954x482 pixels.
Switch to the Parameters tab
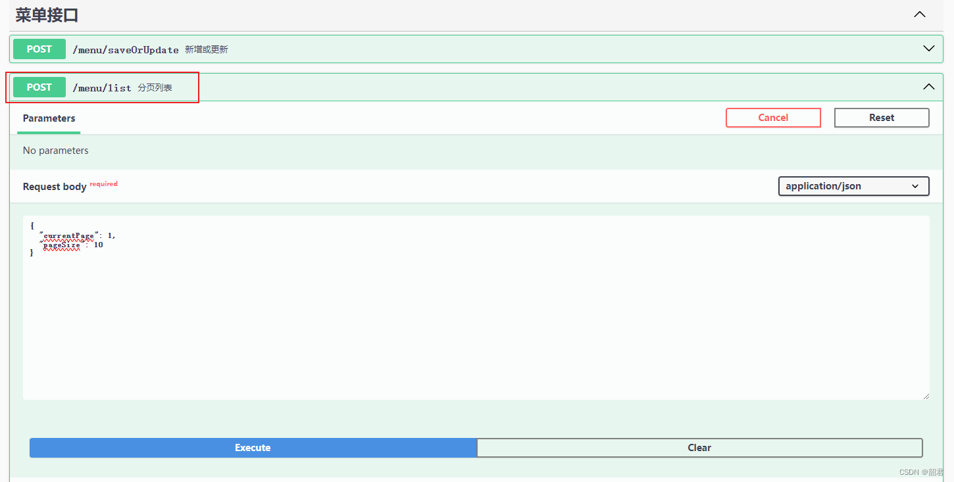tap(49, 118)
